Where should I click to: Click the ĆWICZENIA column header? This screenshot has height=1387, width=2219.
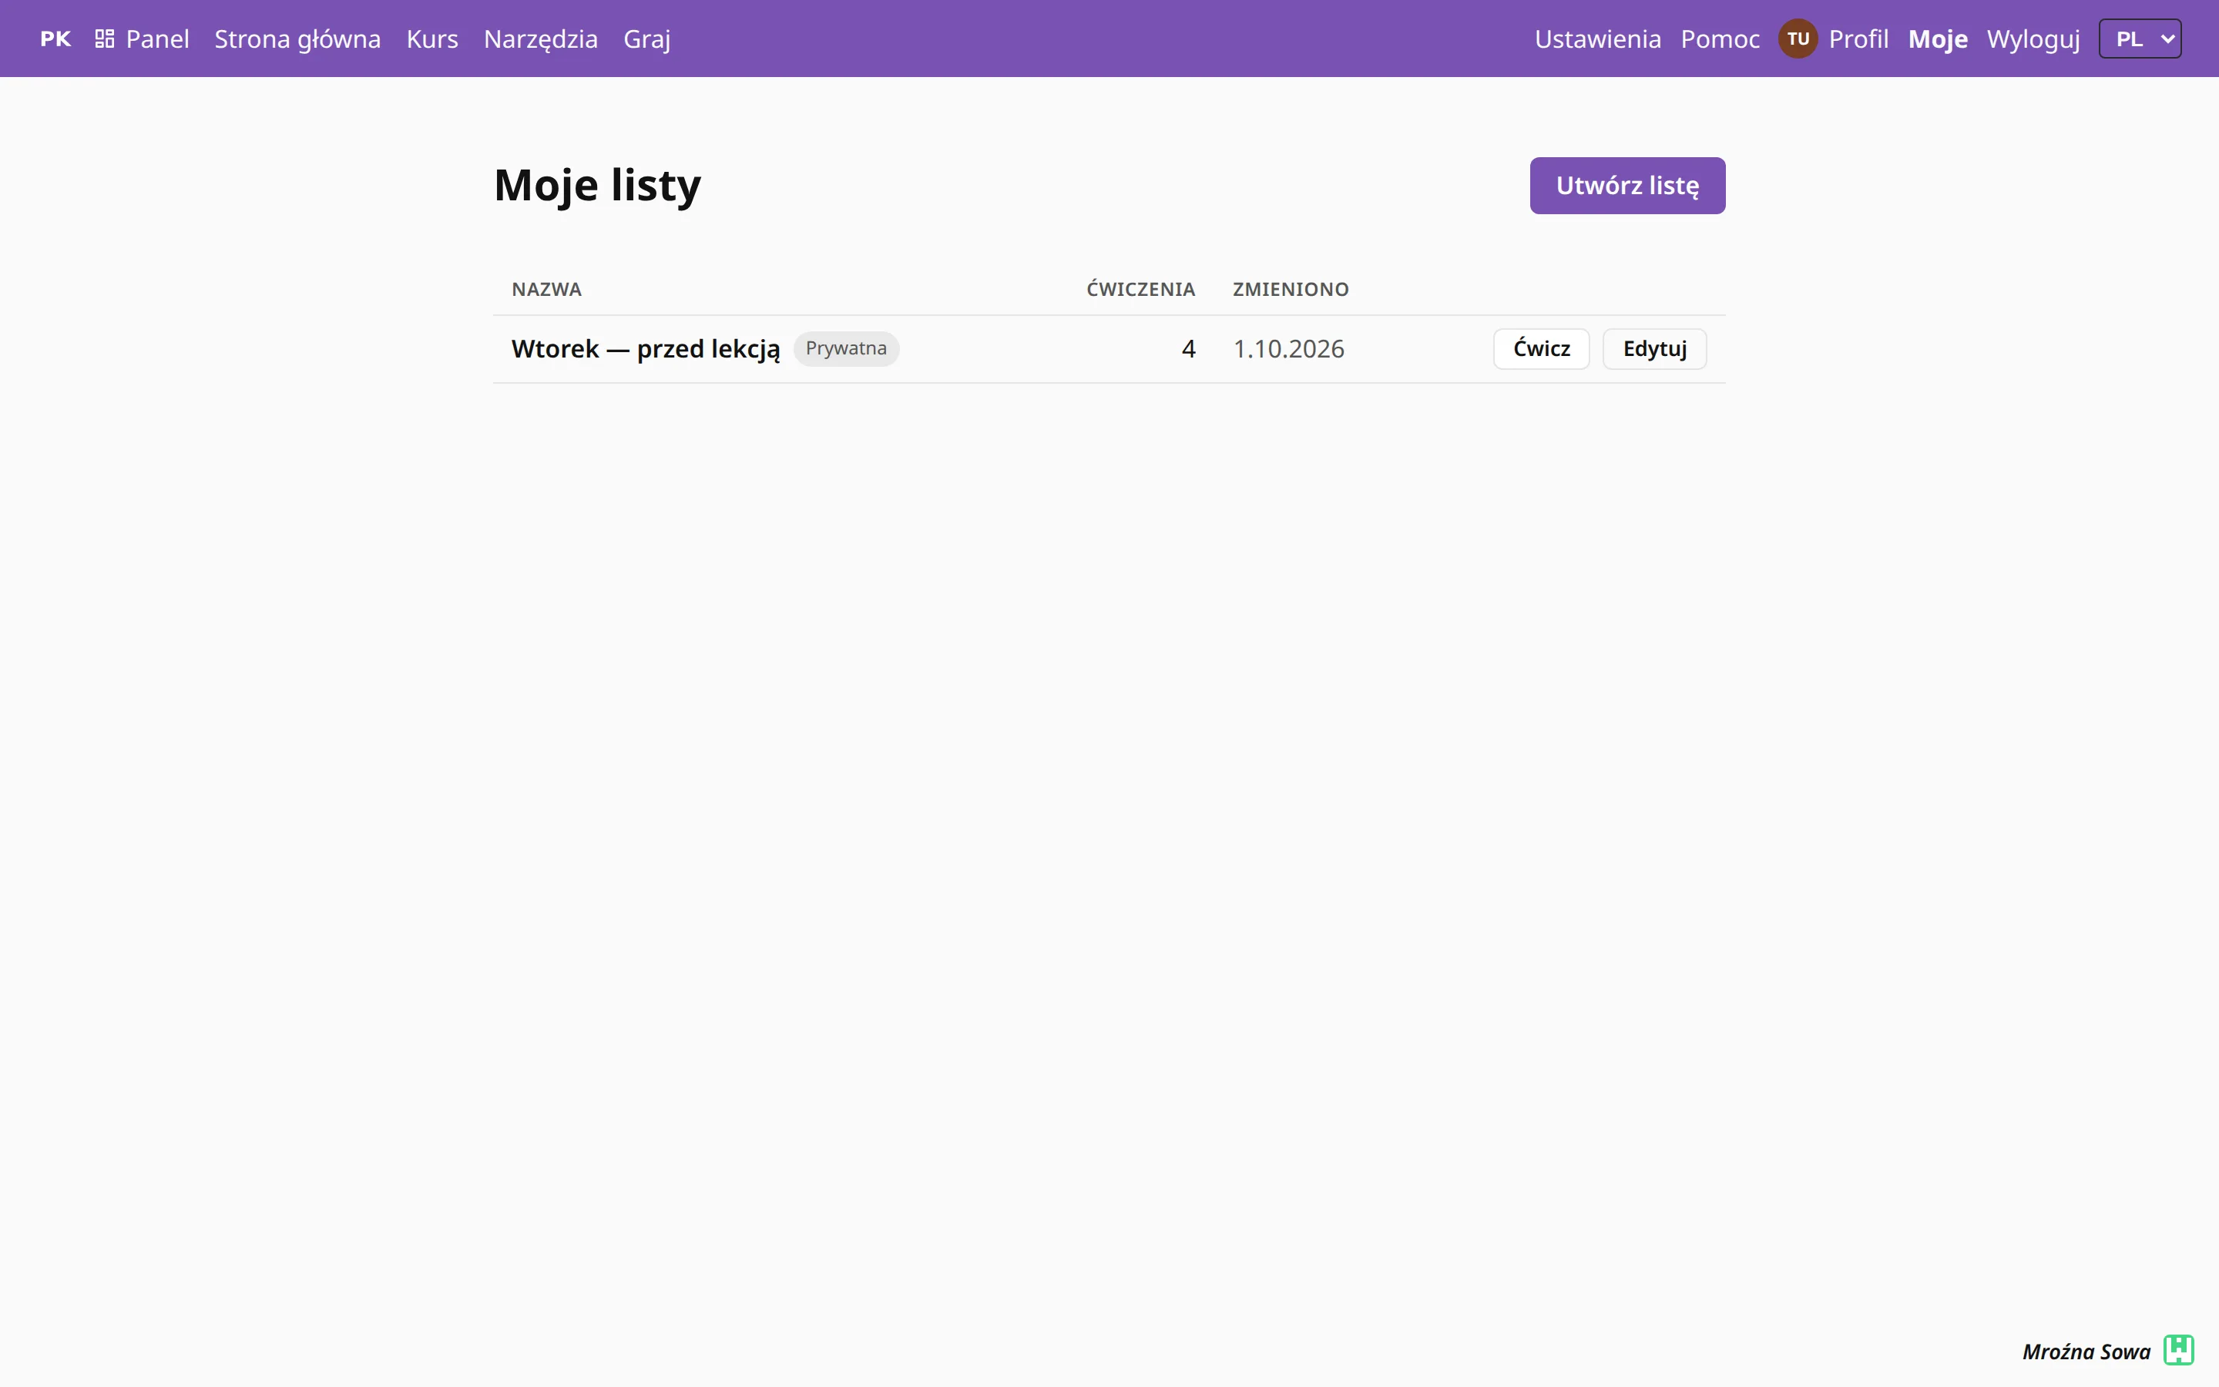1140,289
